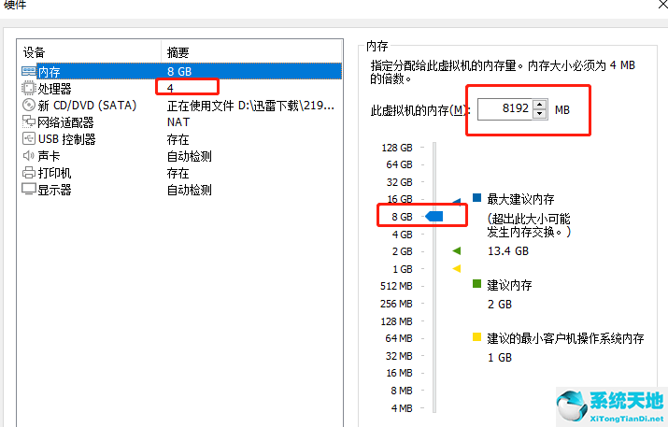This screenshot has height=427, width=668.
Task: Click the blue memory slider thumb at 8 GB
Action: click(x=434, y=217)
